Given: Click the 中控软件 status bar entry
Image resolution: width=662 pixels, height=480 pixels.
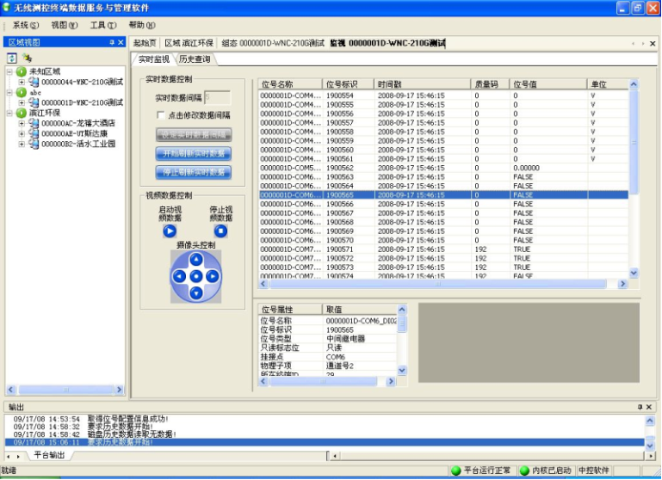Looking at the screenshot, I should click(x=594, y=471).
